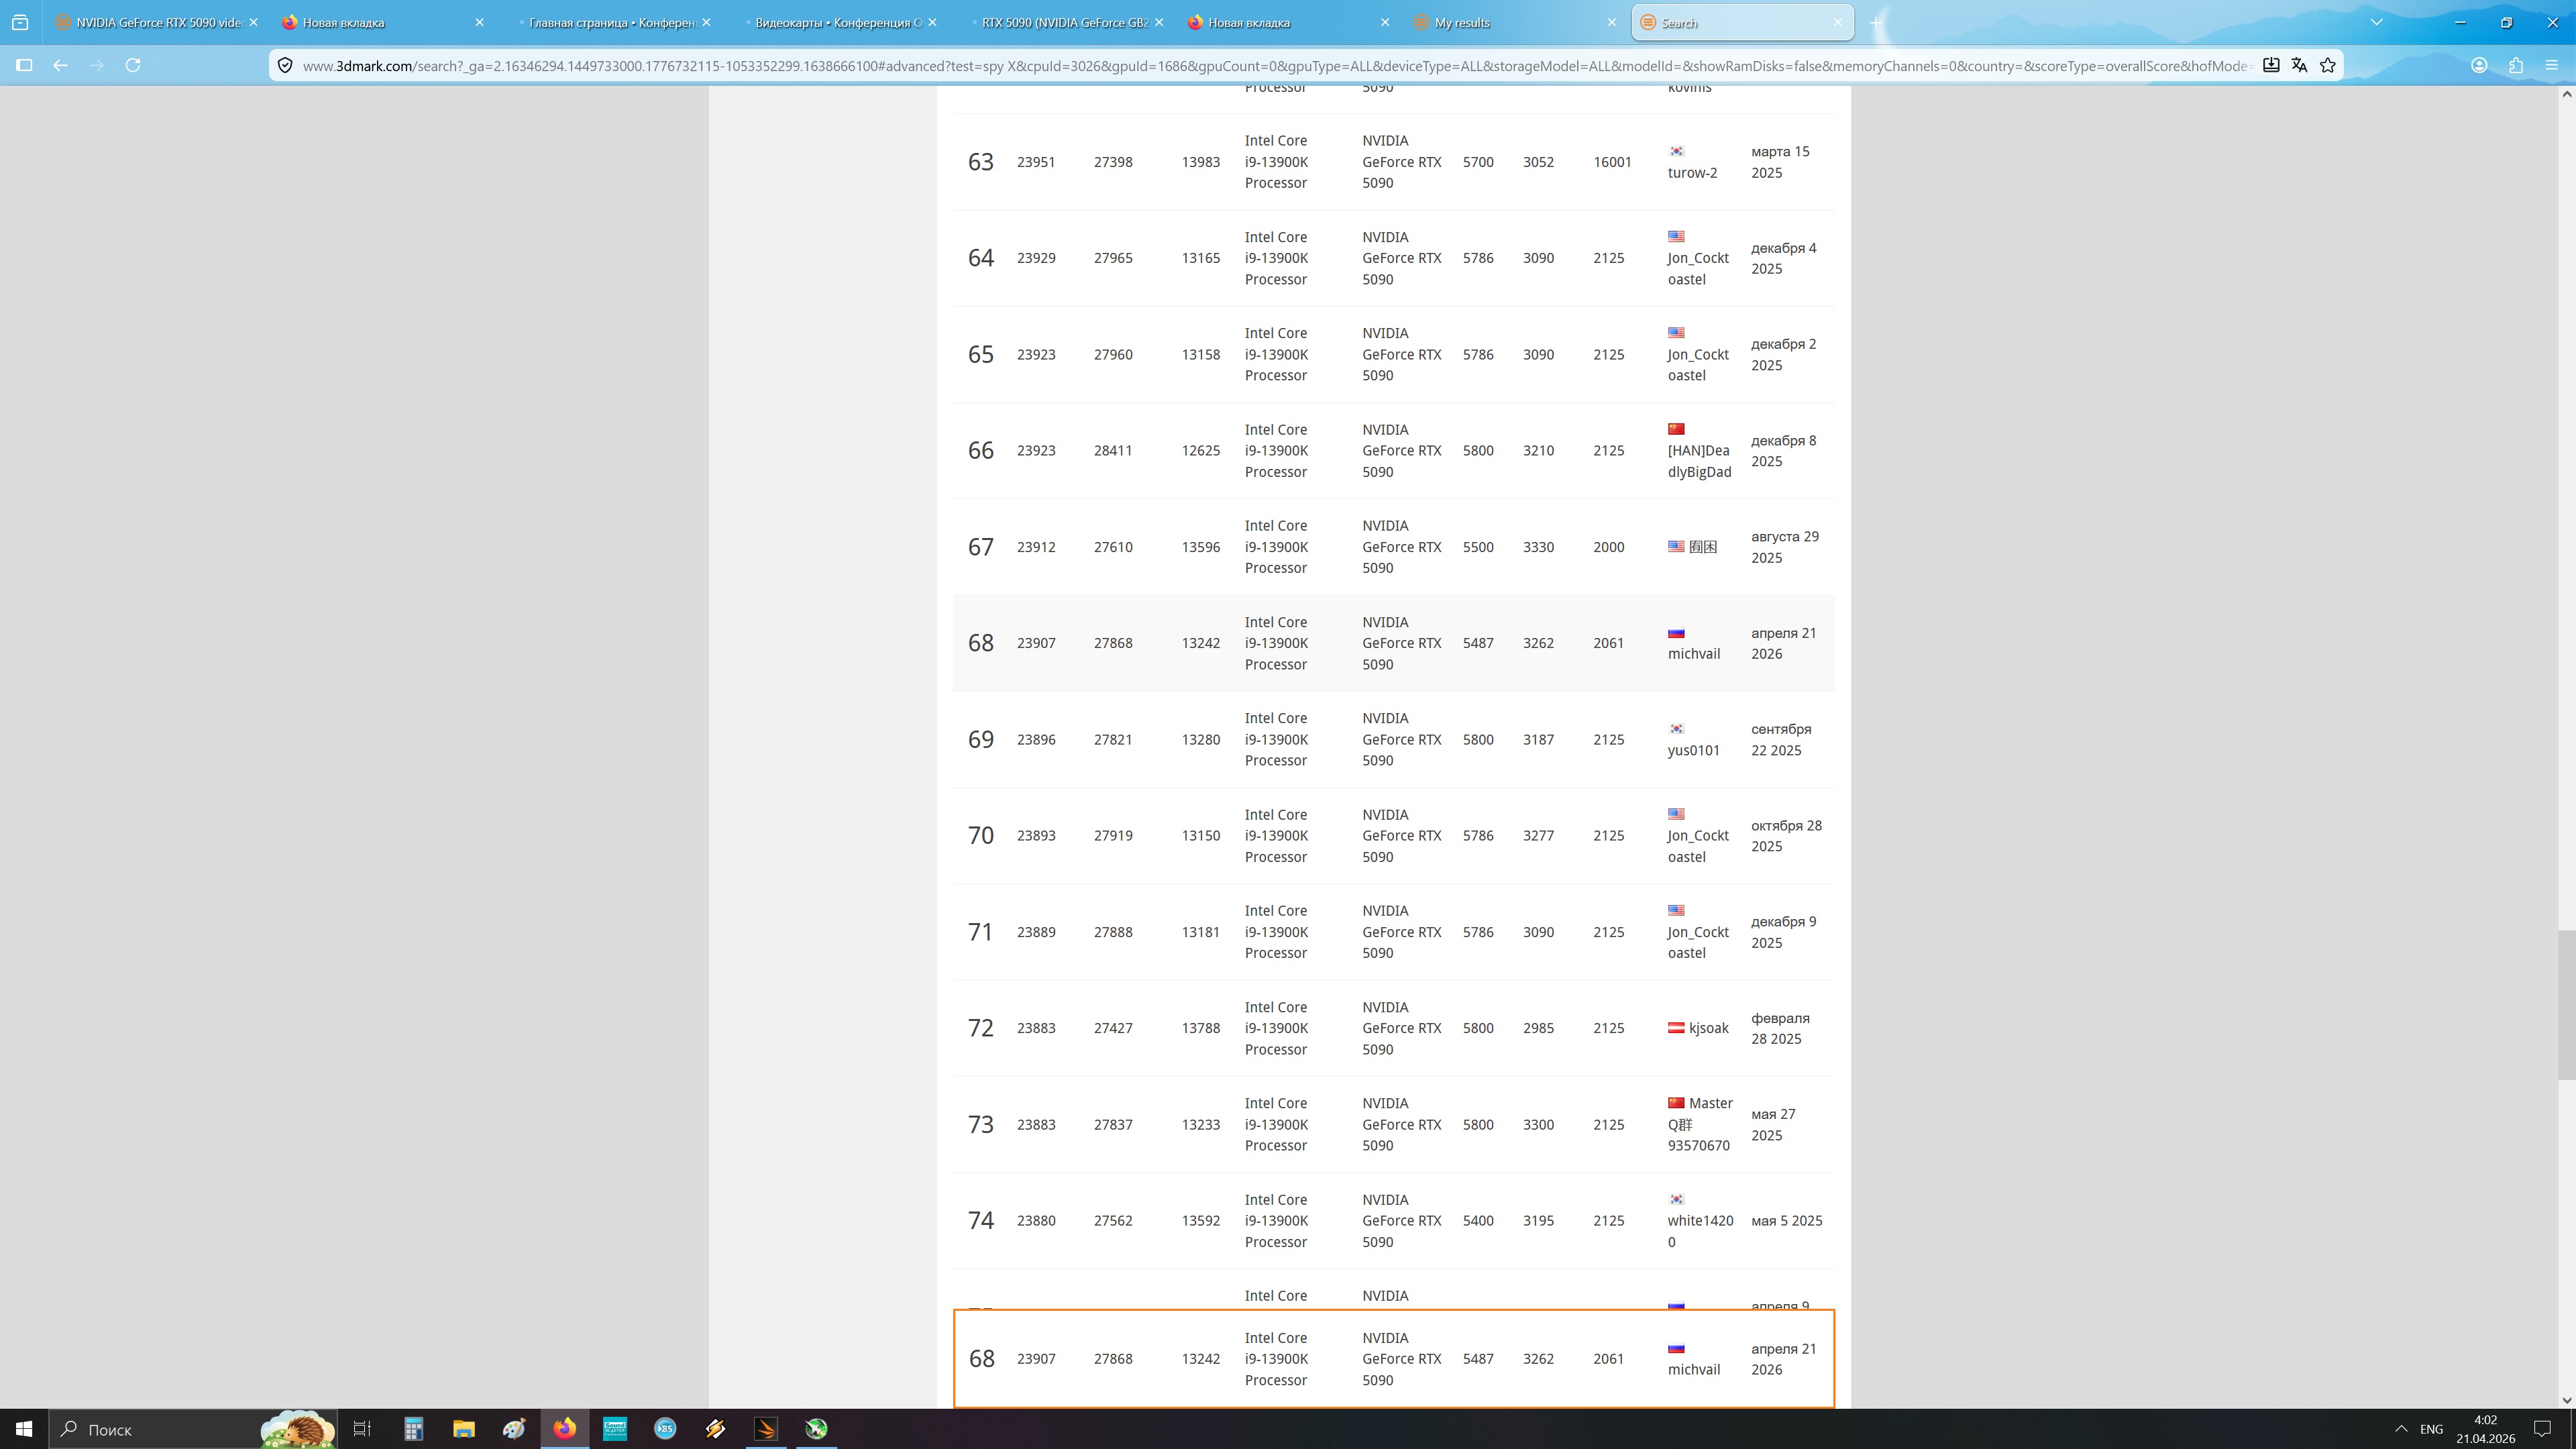Click the page vertical scrollbar thumb
Image resolution: width=2576 pixels, height=1449 pixels.
tap(2566, 1004)
